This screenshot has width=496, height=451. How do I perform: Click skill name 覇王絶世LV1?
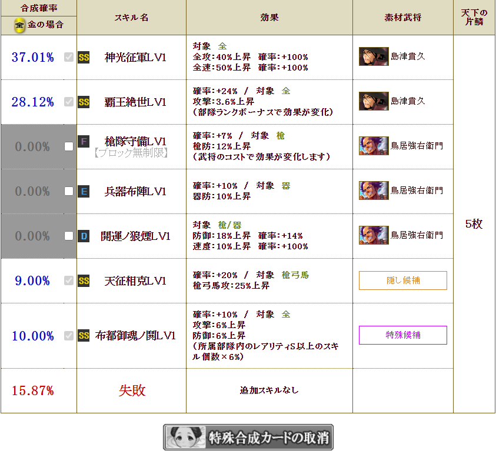tap(135, 102)
